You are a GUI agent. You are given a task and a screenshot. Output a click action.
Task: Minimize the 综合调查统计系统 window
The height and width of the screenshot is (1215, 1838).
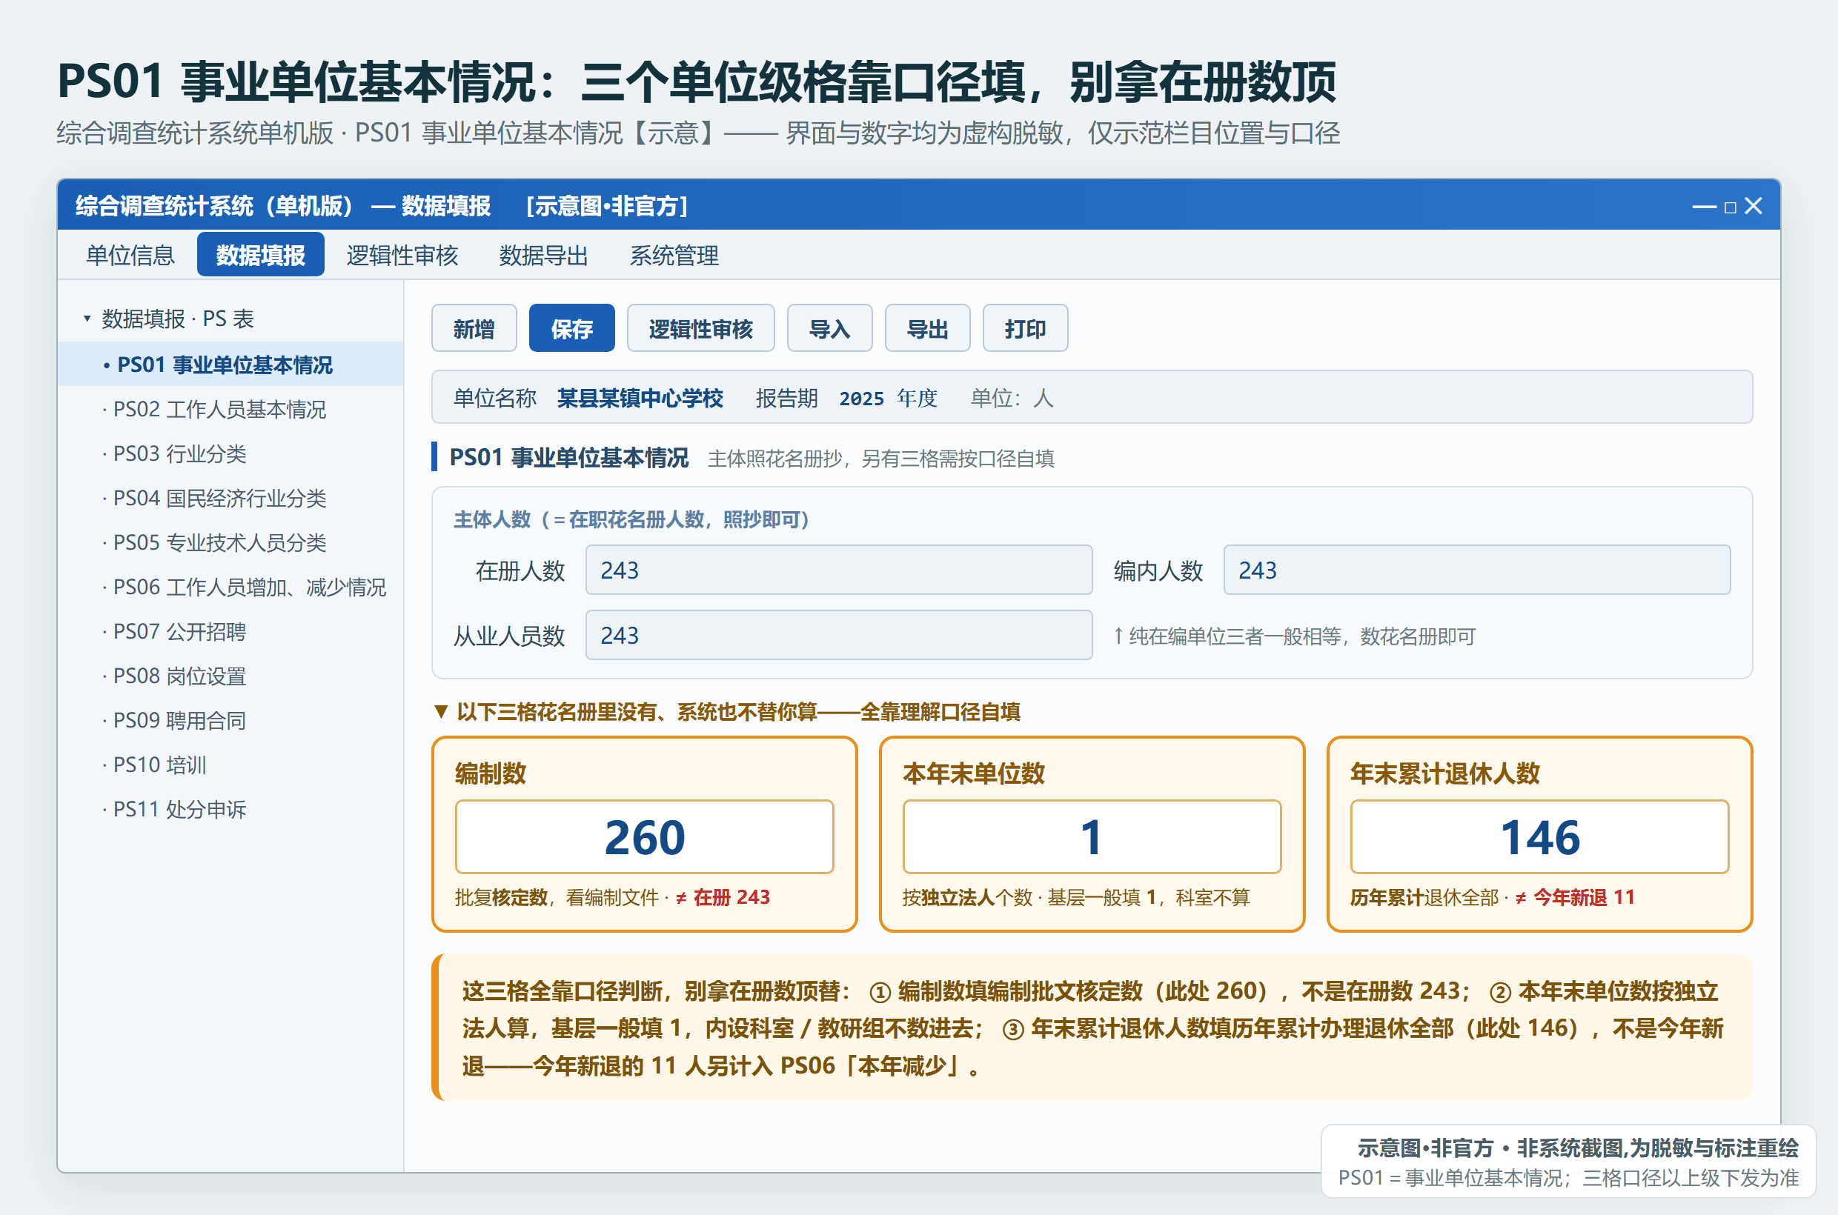[1704, 206]
